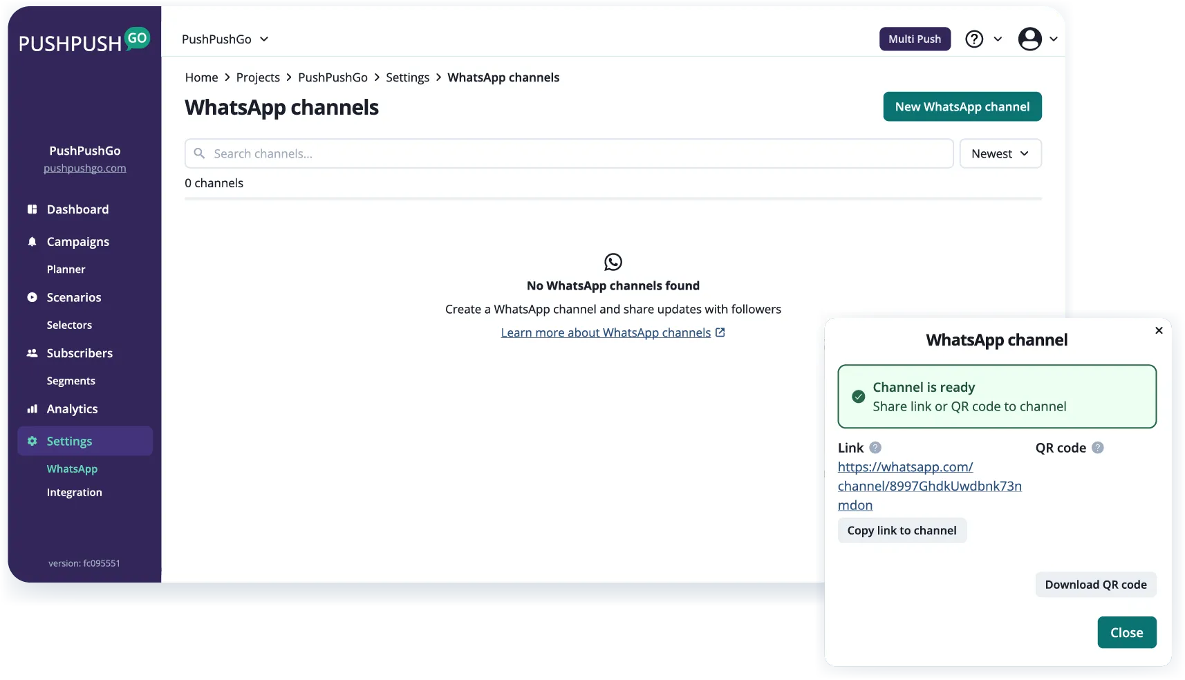
Task: Click the search magnifier icon
Action: pos(199,153)
